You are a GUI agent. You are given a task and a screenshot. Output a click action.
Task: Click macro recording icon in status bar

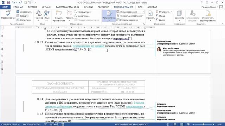click(x=63, y=125)
